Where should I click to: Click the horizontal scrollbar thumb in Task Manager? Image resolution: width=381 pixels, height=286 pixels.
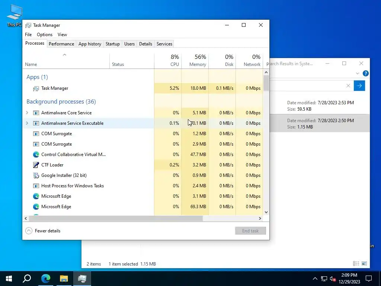(116, 218)
